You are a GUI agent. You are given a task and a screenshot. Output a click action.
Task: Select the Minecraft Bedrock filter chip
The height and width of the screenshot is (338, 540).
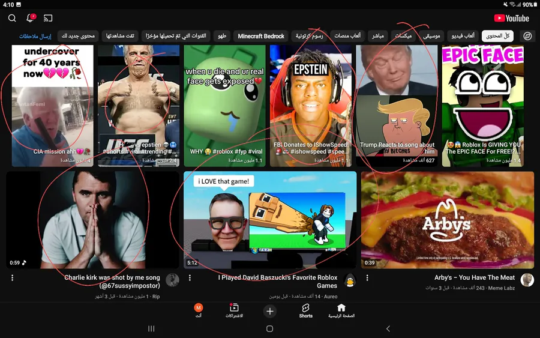[261, 36]
